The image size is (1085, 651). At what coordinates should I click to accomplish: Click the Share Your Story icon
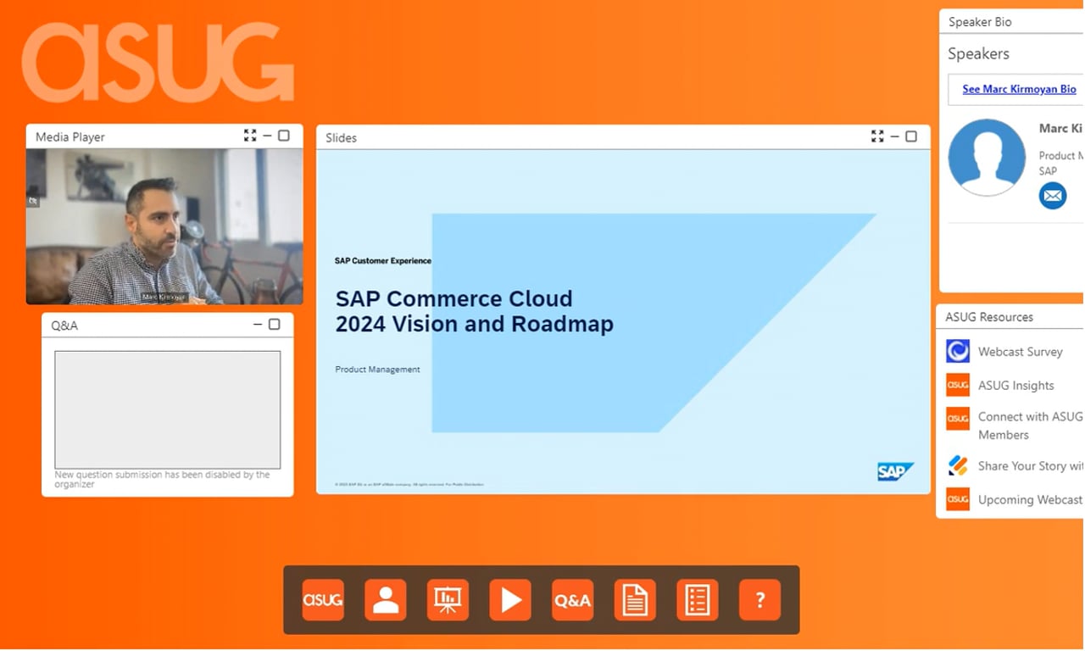(958, 465)
